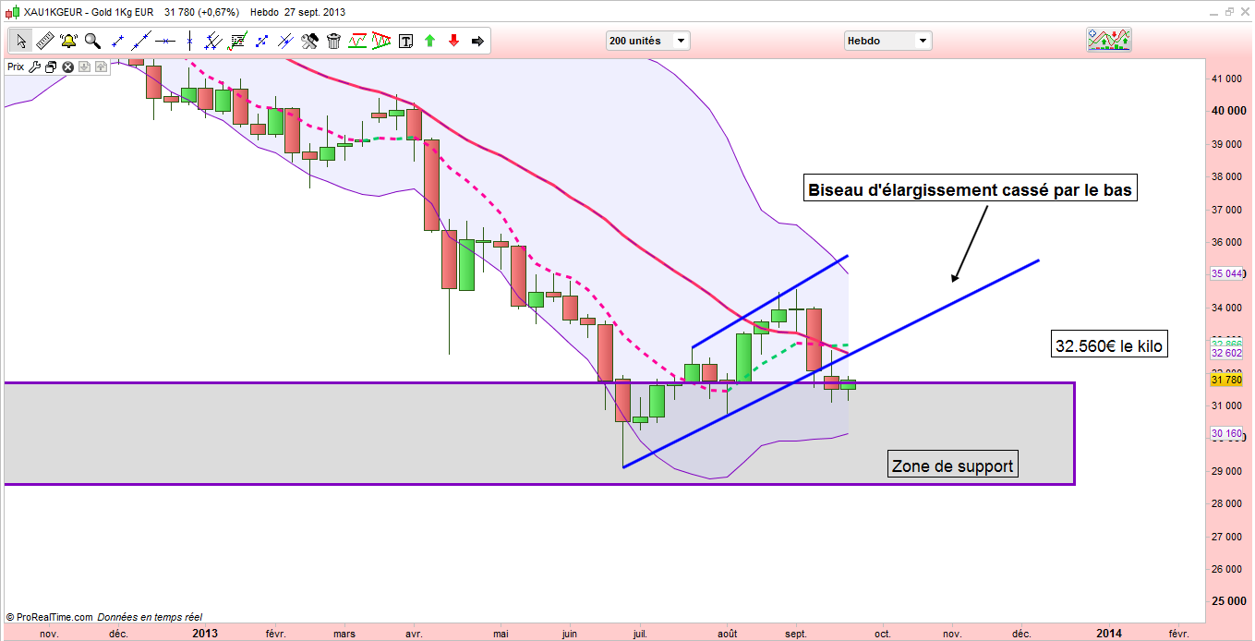Open the 200 unités dropdown
1255x641 pixels.
[647, 41]
